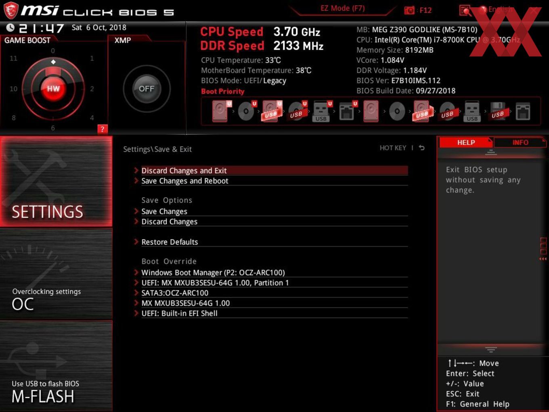549x412 pixels.
Task: Click the Settings\Save & Exit breadcrumb
Action: [x=157, y=149]
